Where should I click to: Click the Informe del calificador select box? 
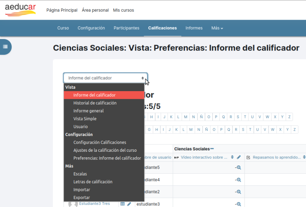click(x=106, y=78)
